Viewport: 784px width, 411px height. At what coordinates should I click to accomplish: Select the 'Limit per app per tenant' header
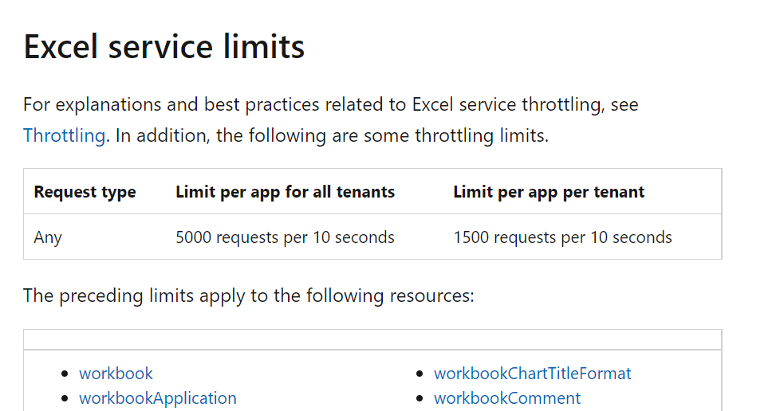[549, 192]
